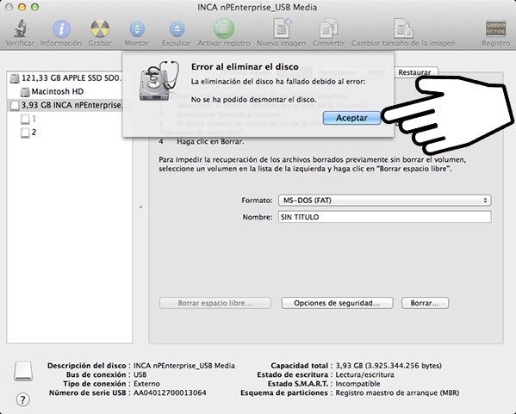Click the Verificar microscope toolbar icon
This screenshot has height=414, width=516.
click(x=20, y=28)
